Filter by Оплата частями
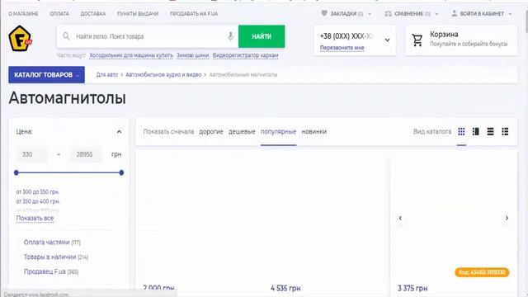The height and width of the screenshot is (297, 528). click(x=52, y=242)
